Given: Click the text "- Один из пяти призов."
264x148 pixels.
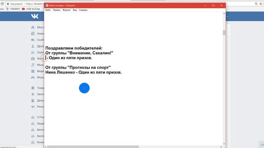Looking at the screenshot, I should coord(69,58).
